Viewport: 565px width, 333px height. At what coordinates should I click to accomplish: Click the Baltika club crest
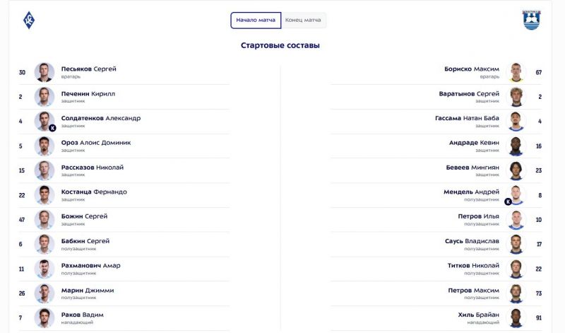[532, 20]
